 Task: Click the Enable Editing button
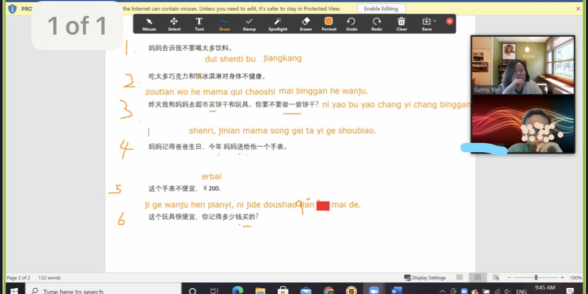coord(381,9)
